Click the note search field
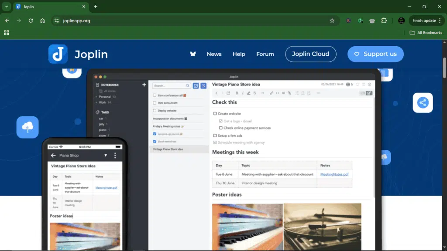Screen dimensions: 447x251 [172, 86]
